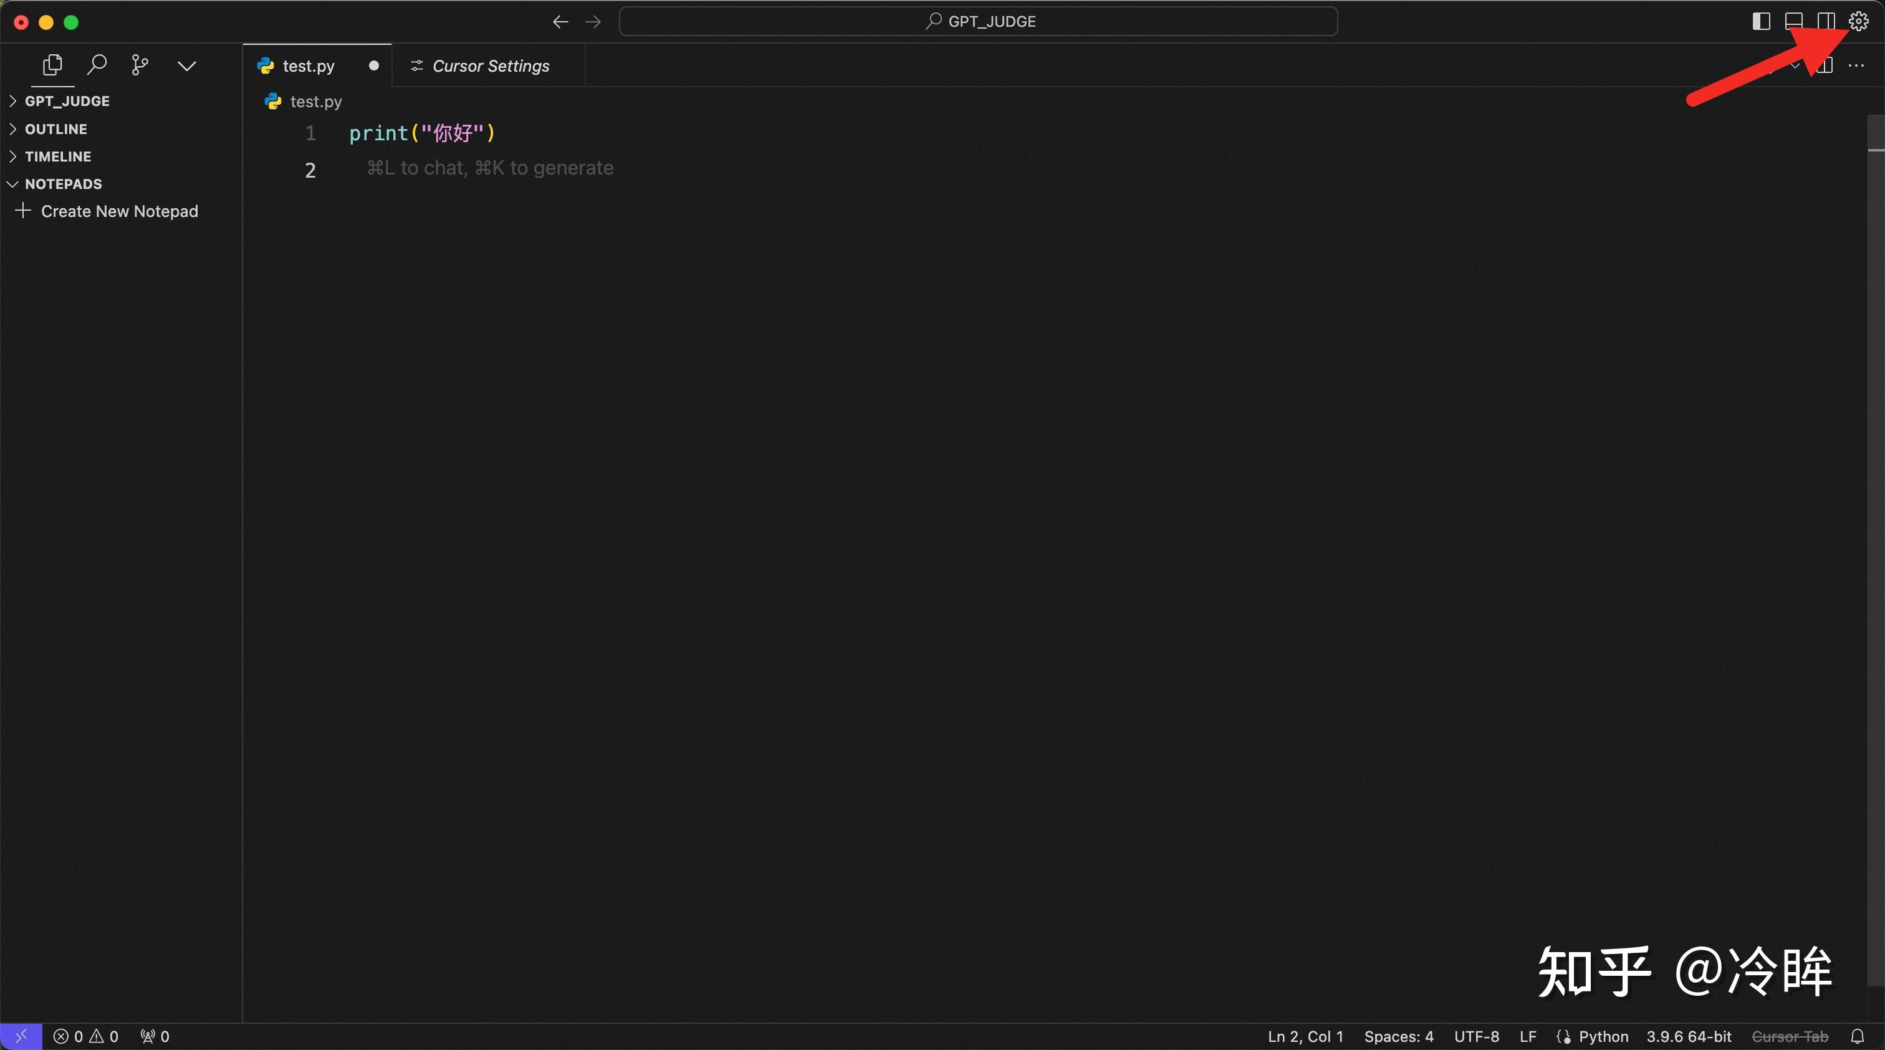Toggle the bottom panel icon
The height and width of the screenshot is (1050, 1885).
coord(1793,21)
